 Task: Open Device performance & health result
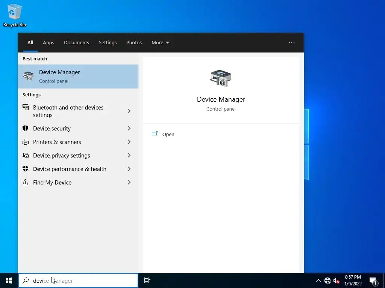coord(78,169)
